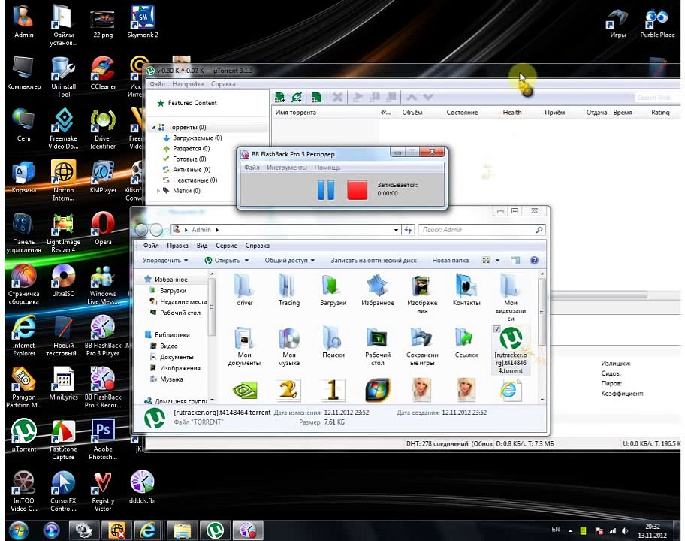This screenshot has height=541, width=685.
Task: Open uTorrent Файл menu
Action: tap(157, 84)
